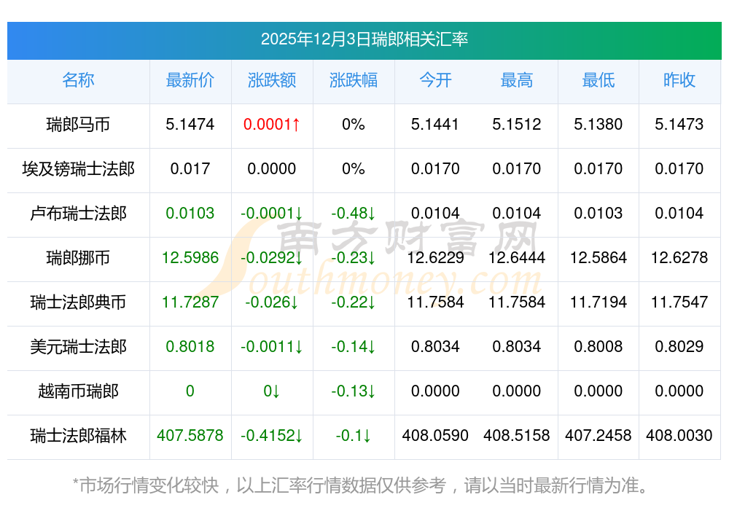Open the 美元瑞士法郎 currency pair

pos(78,347)
